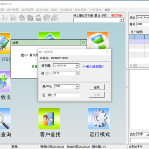Open the 我对 大家 recipient dropdown
Image resolution: width=149 pixels, height=149 pixels.
(x=148, y=134)
